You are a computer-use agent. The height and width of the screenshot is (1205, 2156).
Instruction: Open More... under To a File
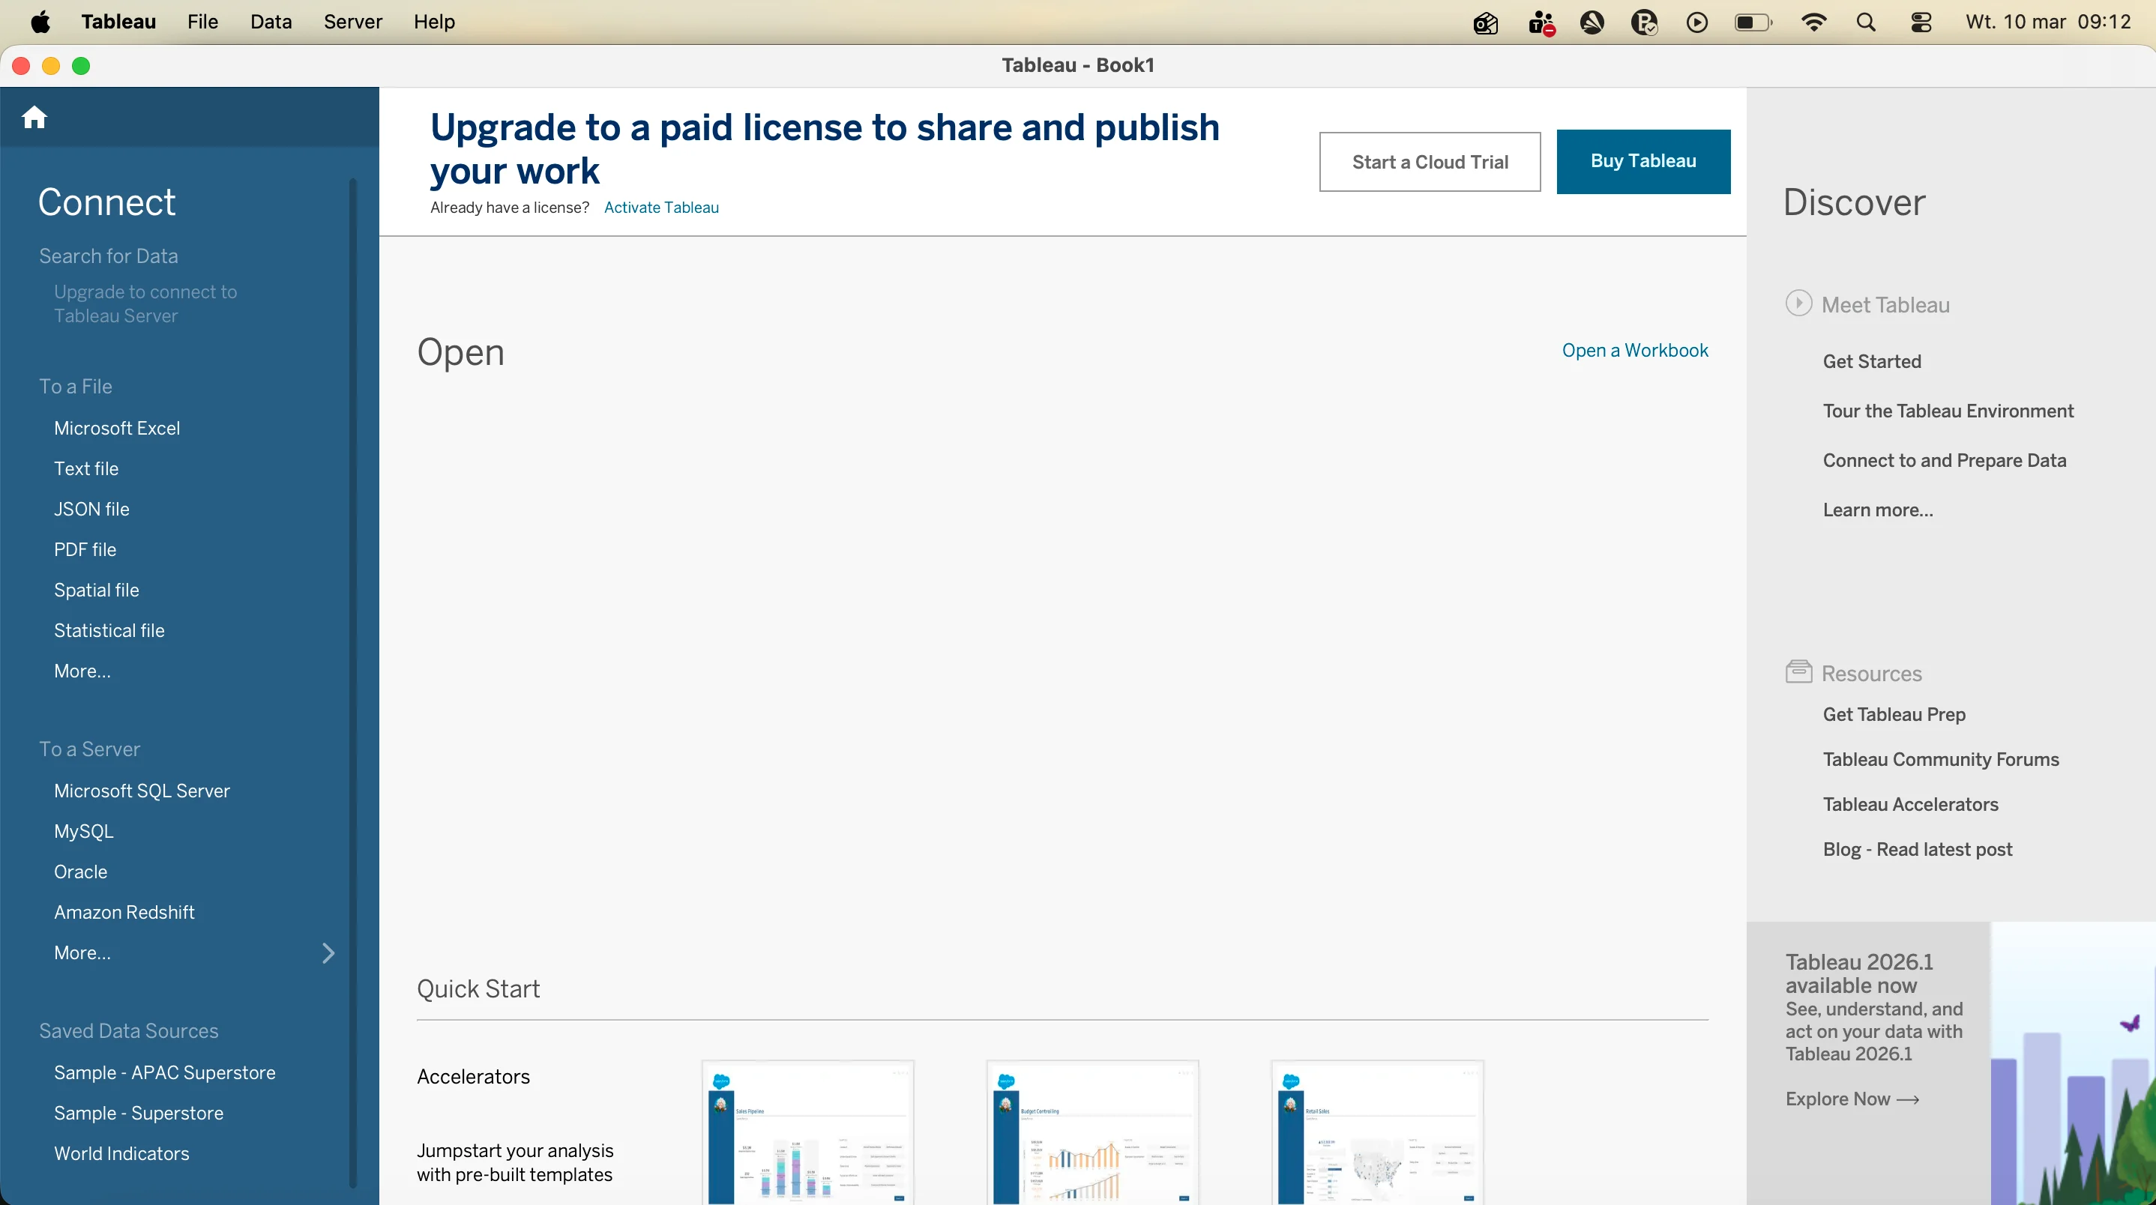tap(82, 671)
